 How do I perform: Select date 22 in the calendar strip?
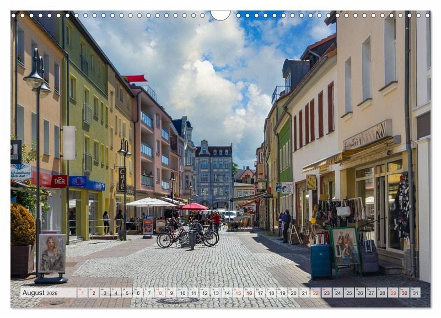point(315,293)
